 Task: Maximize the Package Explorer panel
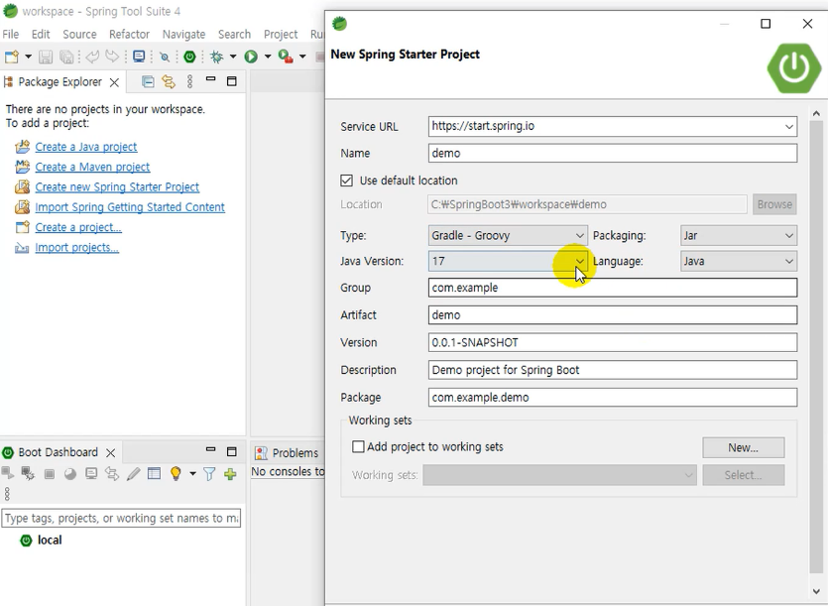point(231,81)
